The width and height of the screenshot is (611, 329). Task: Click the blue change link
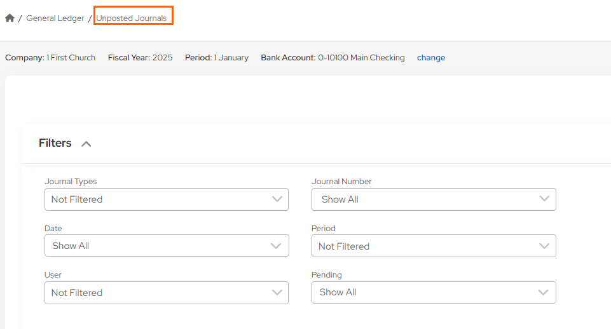click(x=431, y=58)
